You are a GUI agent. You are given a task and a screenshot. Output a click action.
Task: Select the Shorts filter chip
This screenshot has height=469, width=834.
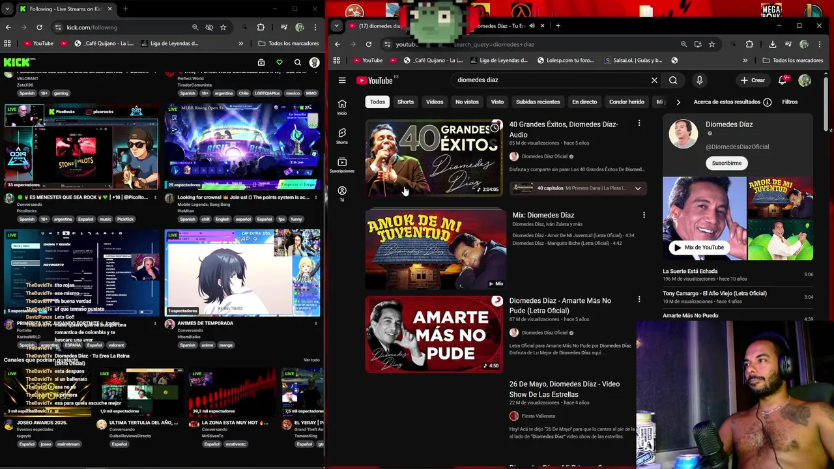coord(405,102)
